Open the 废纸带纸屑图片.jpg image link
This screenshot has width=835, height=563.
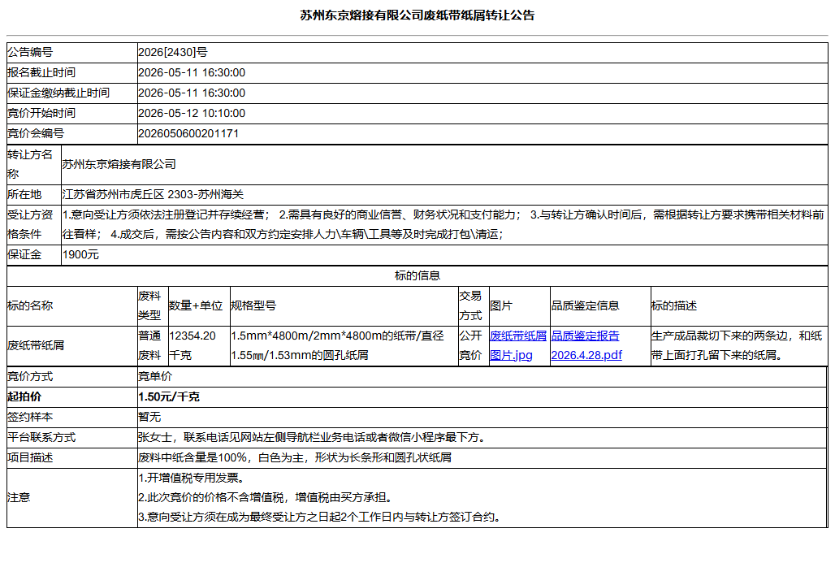517,345
